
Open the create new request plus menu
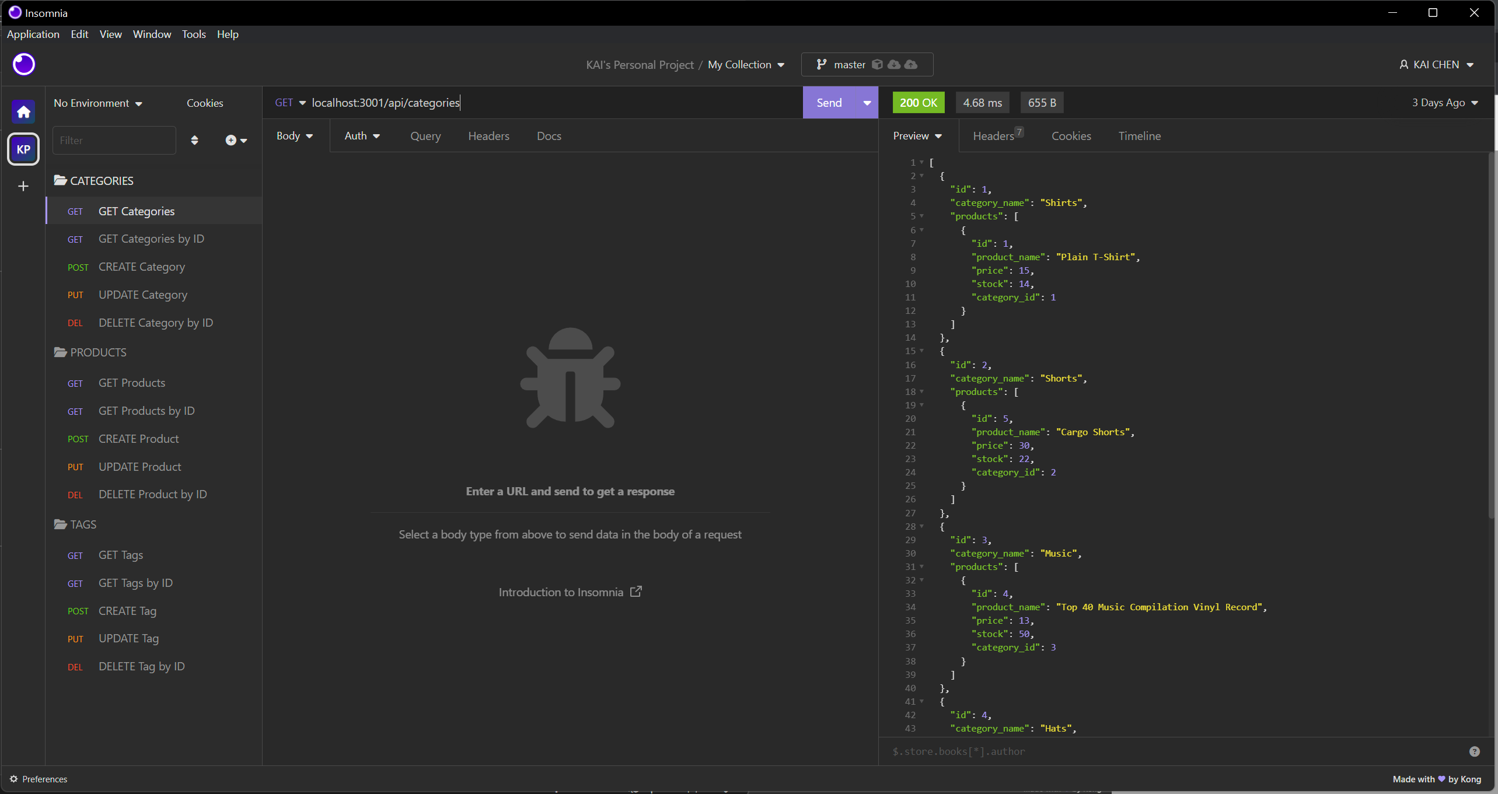[x=236, y=140]
